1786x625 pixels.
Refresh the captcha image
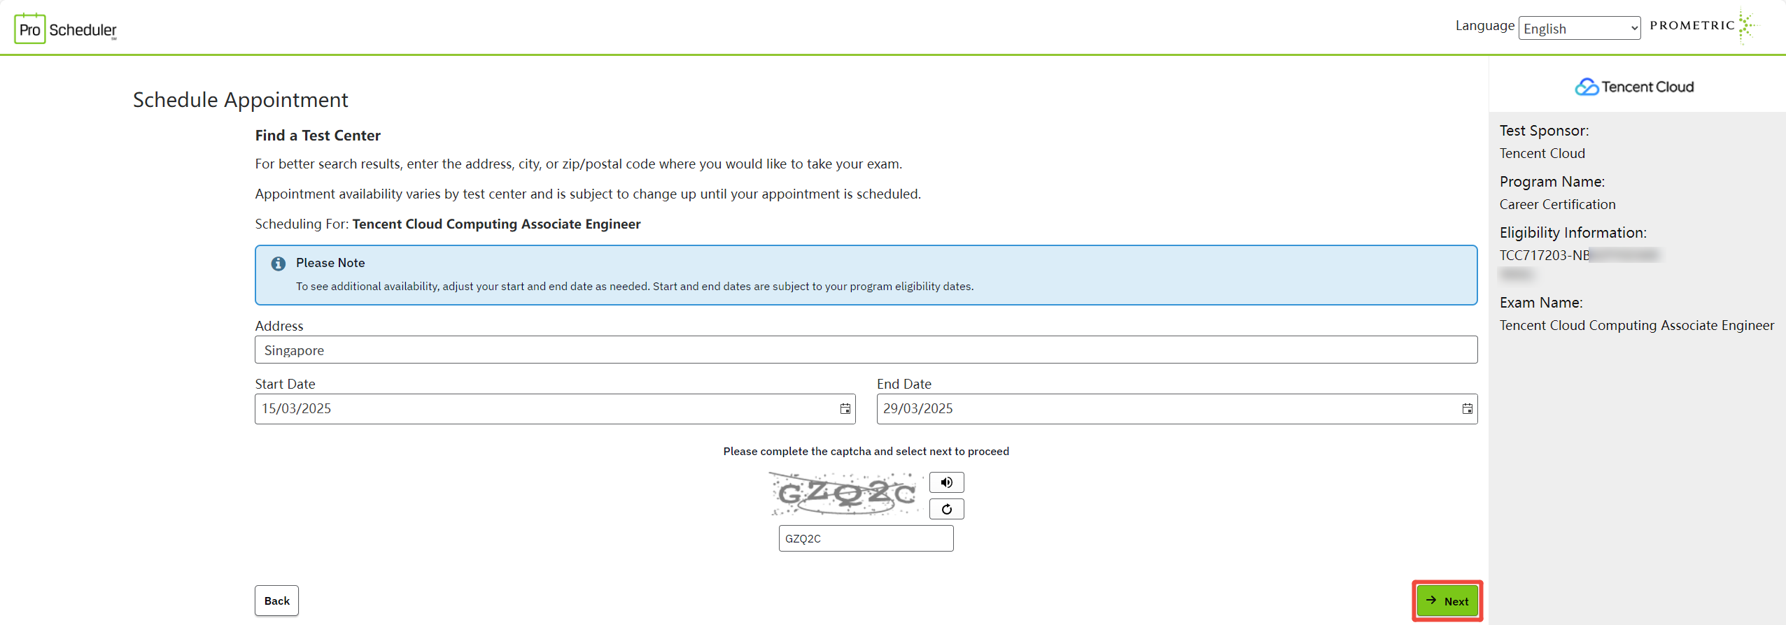tap(946, 509)
